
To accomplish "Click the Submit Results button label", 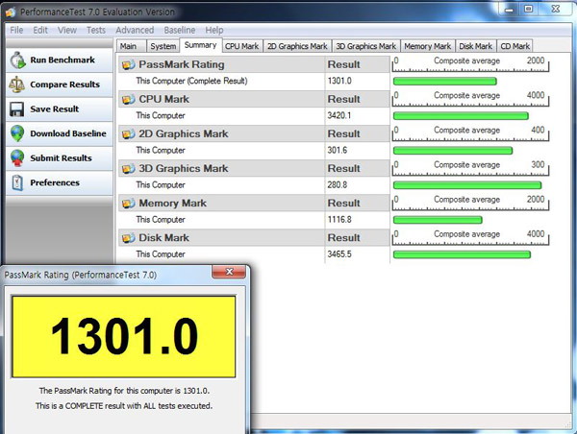I will click(62, 158).
